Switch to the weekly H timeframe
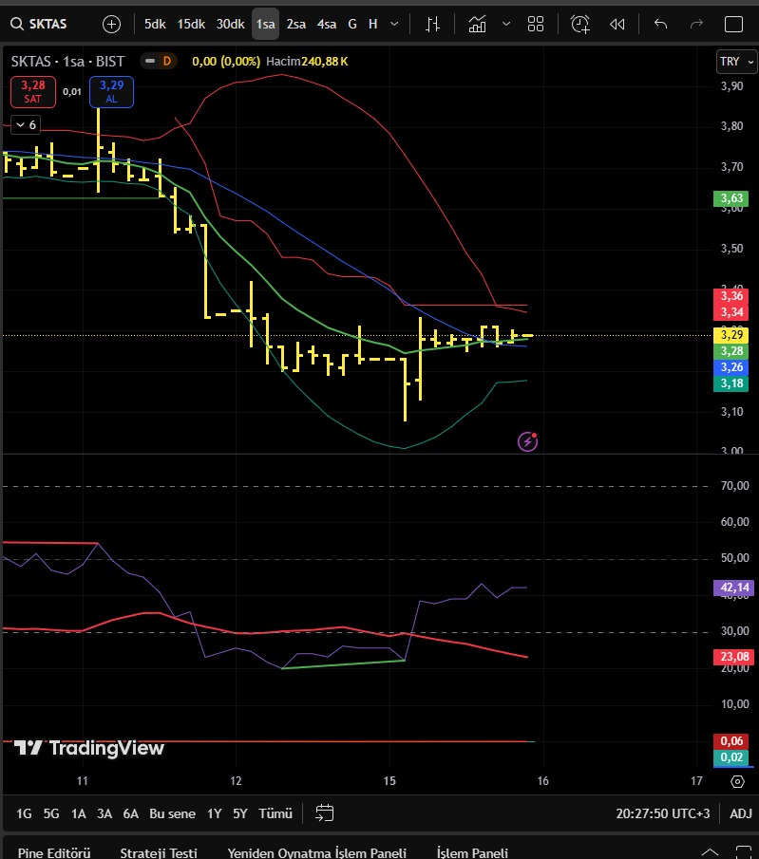The image size is (759, 859). (373, 24)
